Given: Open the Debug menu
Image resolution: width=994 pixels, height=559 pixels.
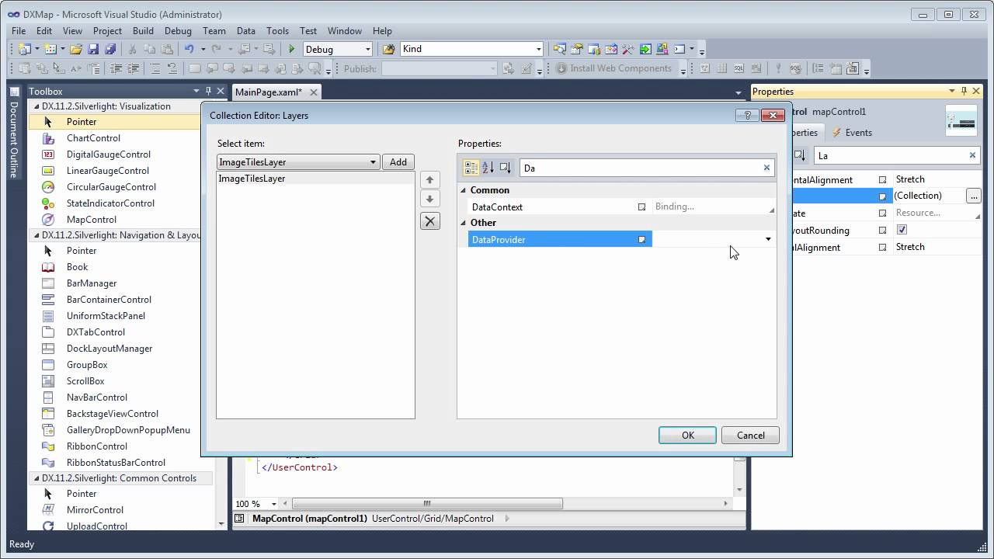Looking at the screenshot, I should point(178,31).
